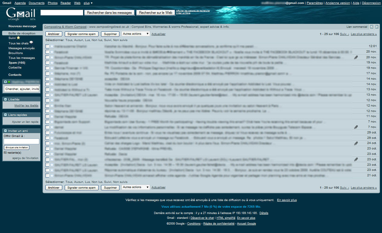Collapse the Liens rapides panel
382x233 pixels.
(5, 115)
